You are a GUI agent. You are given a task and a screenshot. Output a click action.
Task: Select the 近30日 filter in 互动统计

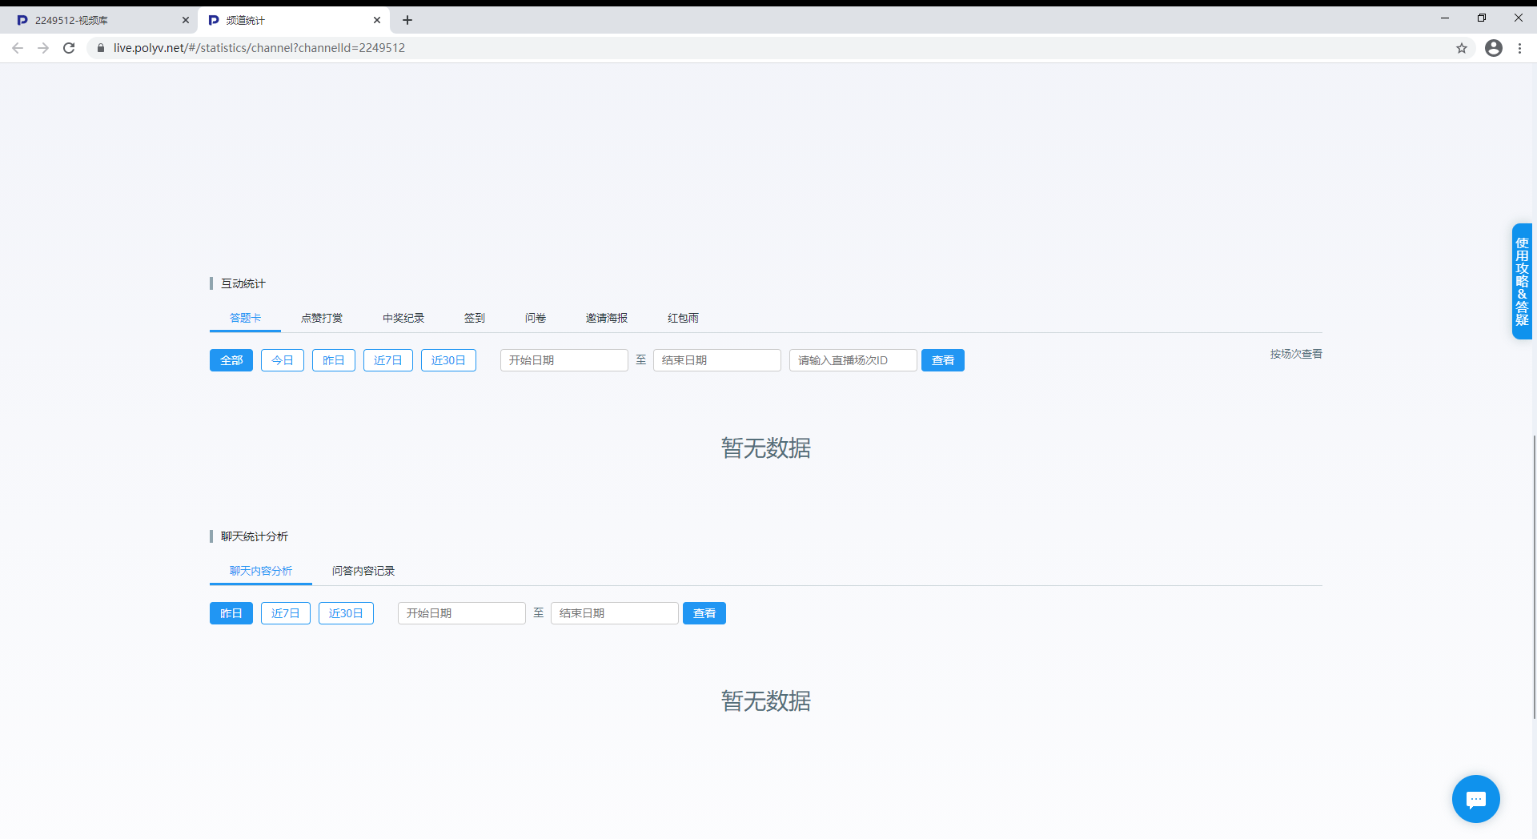[448, 360]
